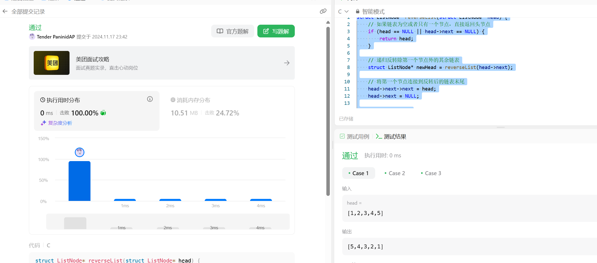Switch to the test cases tab
Viewport: 597px width, 263px height.
pyautogui.click(x=354, y=136)
